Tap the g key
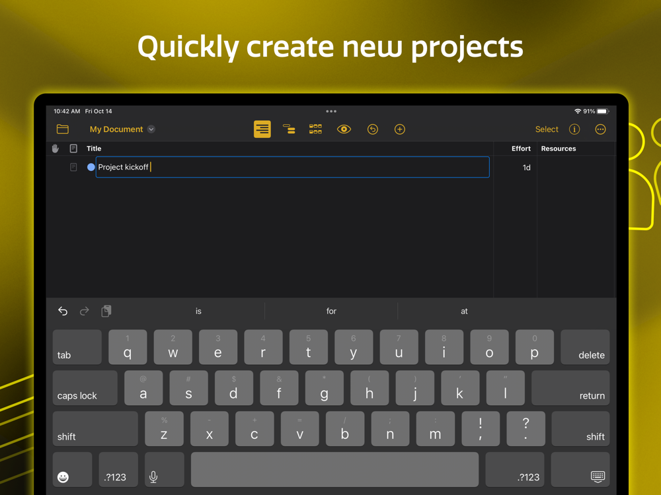Screen dimensions: 661x495 (x=324, y=387)
